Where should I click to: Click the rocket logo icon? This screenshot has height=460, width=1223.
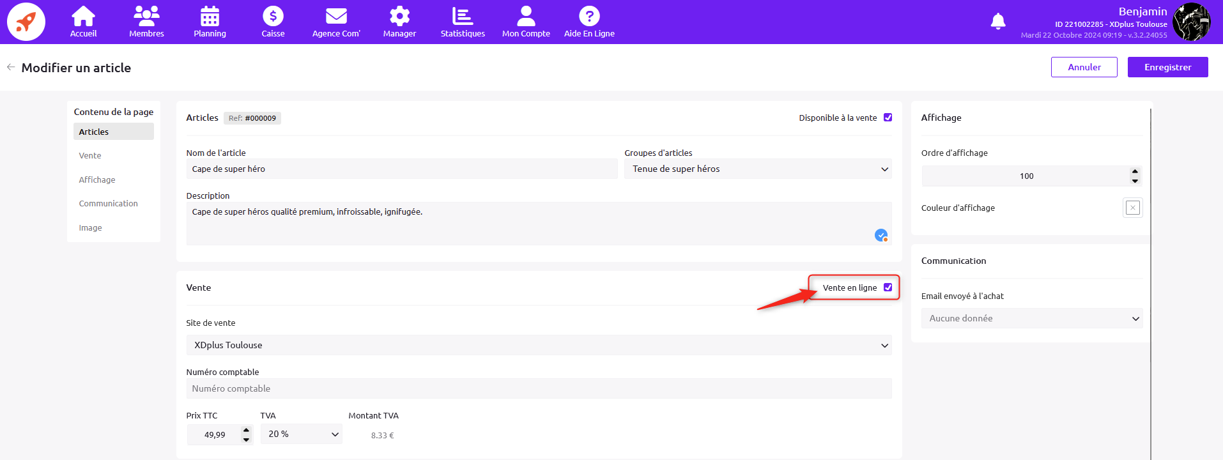point(26,22)
